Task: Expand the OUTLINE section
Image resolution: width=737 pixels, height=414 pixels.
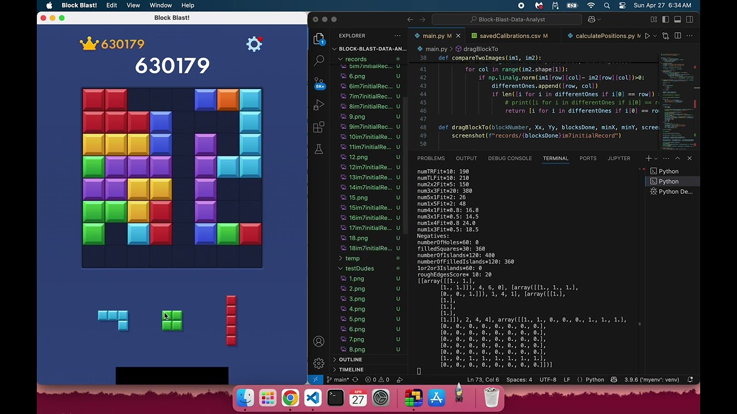Action: pyautogui.click(x=350, y=359)
